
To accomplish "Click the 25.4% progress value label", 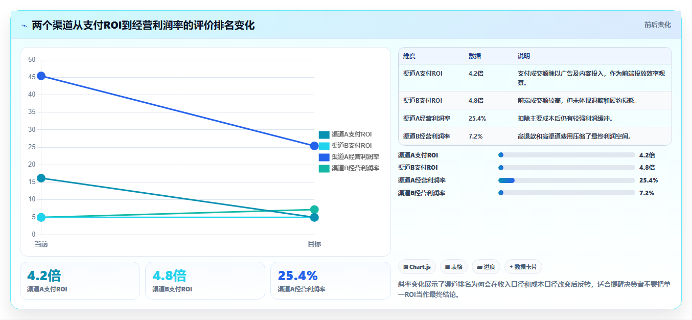I will coord(649,180).
